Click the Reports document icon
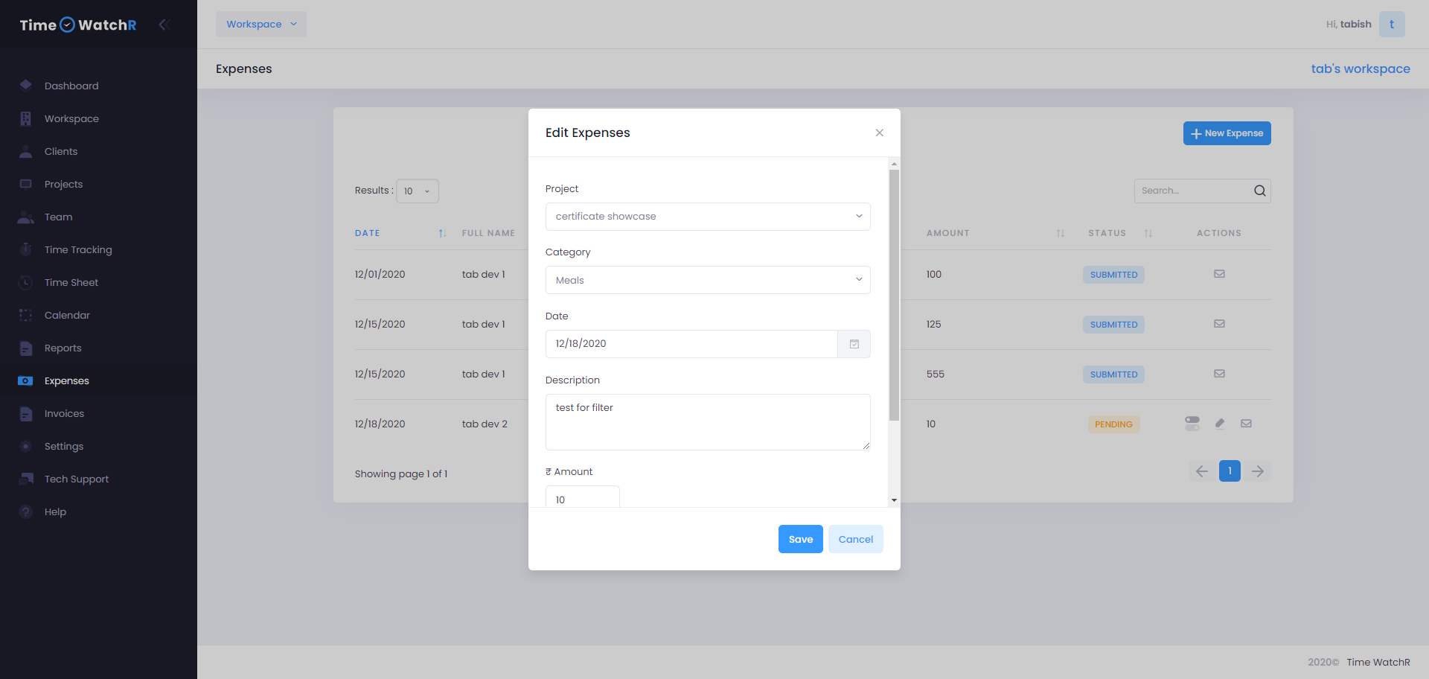 (26, 348)
